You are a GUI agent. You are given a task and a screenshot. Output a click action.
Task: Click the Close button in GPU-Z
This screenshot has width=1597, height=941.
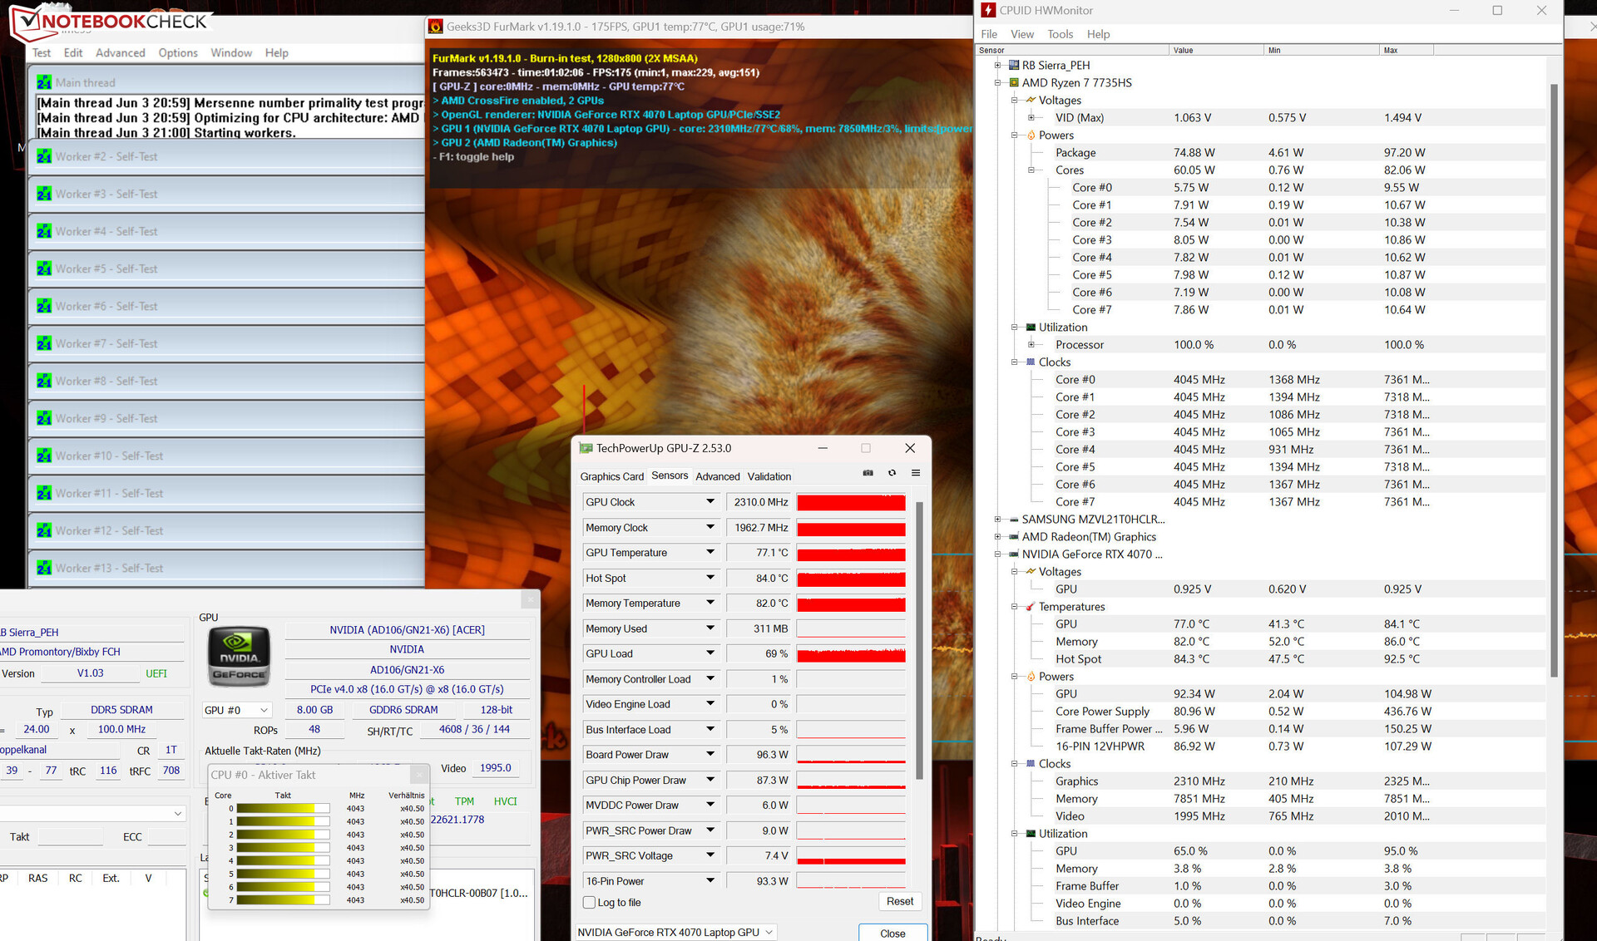pyautogui.click(x=892, y=933)
